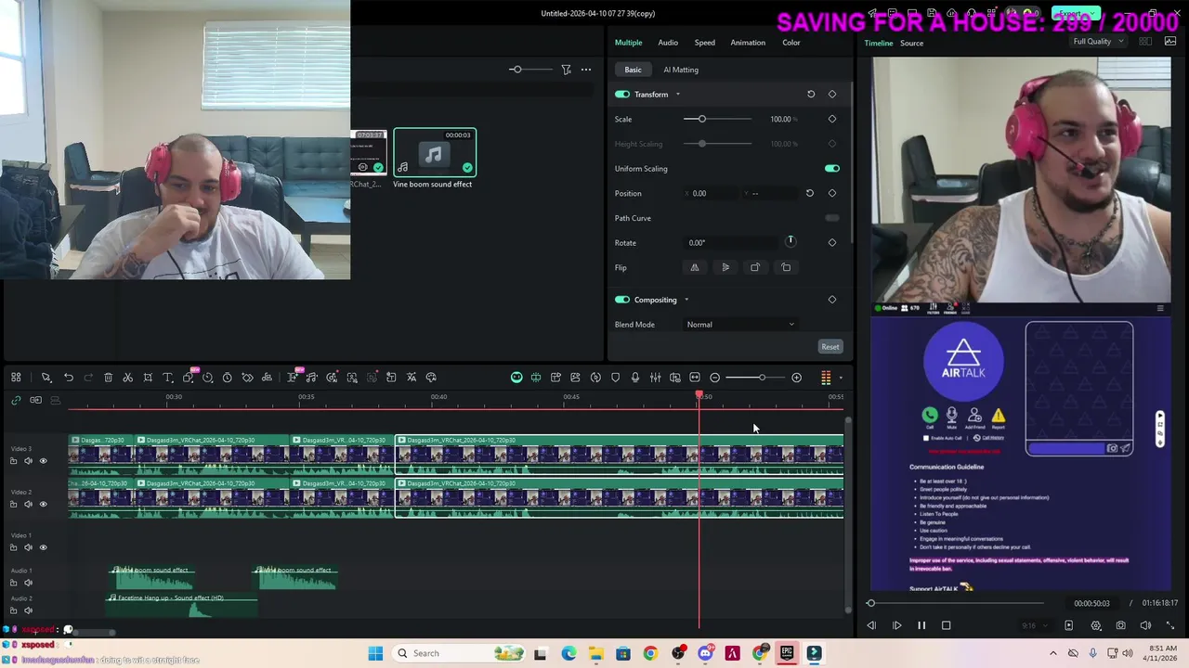This screenshot has height=668, width=1189.
Task: Open the Full Quality preview dropdown
Action: 1098,42
